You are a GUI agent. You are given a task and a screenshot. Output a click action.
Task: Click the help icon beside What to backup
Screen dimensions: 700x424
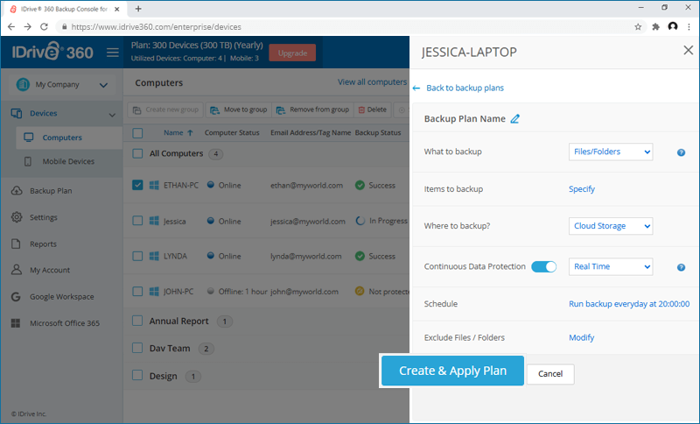[x=681, y=152]
